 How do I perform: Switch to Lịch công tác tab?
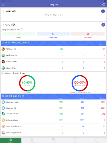(x=32, y=140)
